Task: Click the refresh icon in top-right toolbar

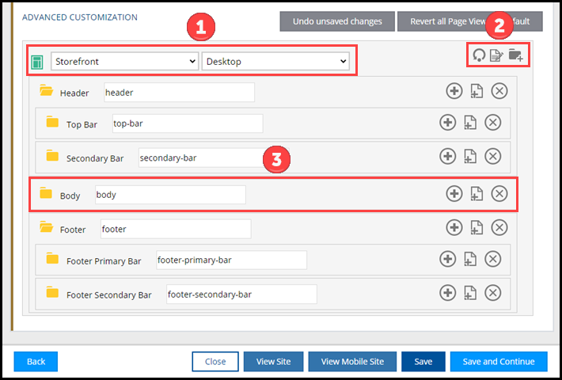Action: [479, 55]
